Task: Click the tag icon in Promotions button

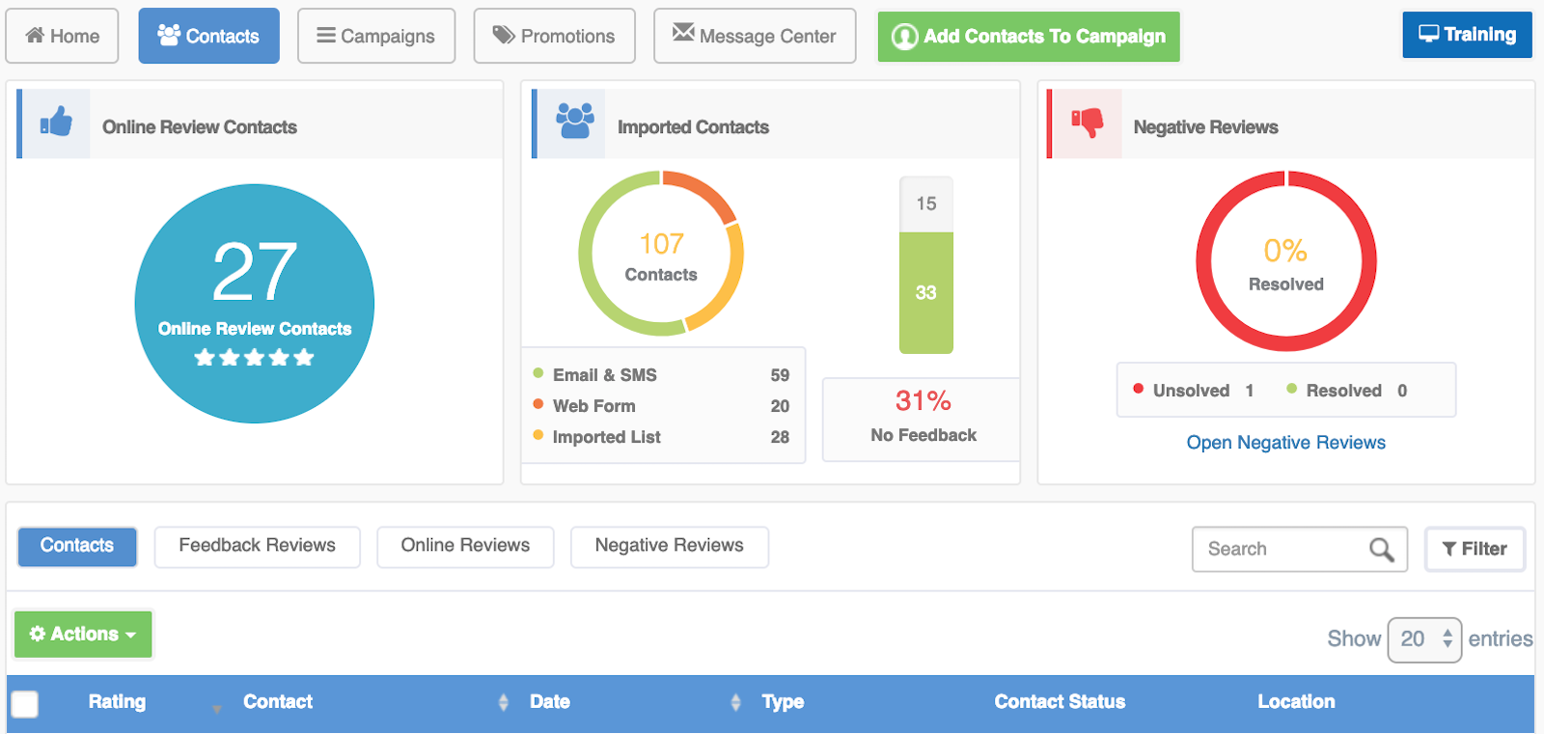Action: tap(504, 35)
